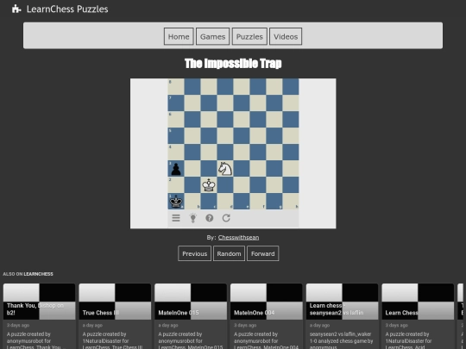Open the 'True Chess III' card

click(x=115, y=316)
